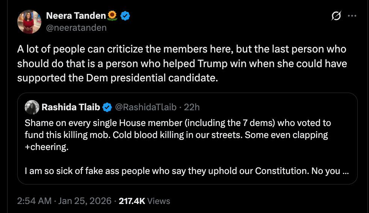The height and width of the screenshot is (213, 369).
Task: Open the 2:54 AM tweet timestamp
Action: [x=34, y=201]
